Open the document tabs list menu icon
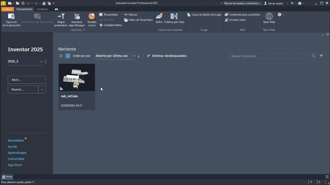 [x=327, y=177]
